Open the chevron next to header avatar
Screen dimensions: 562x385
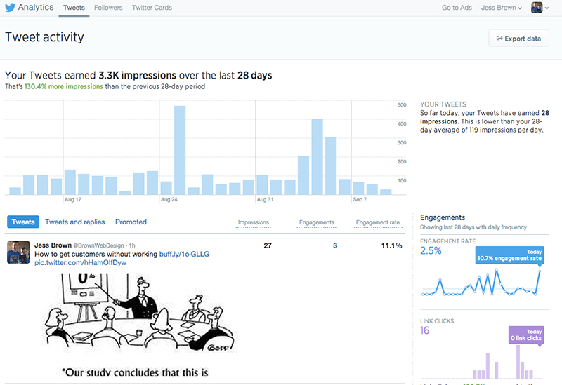(x=547, y=8)
